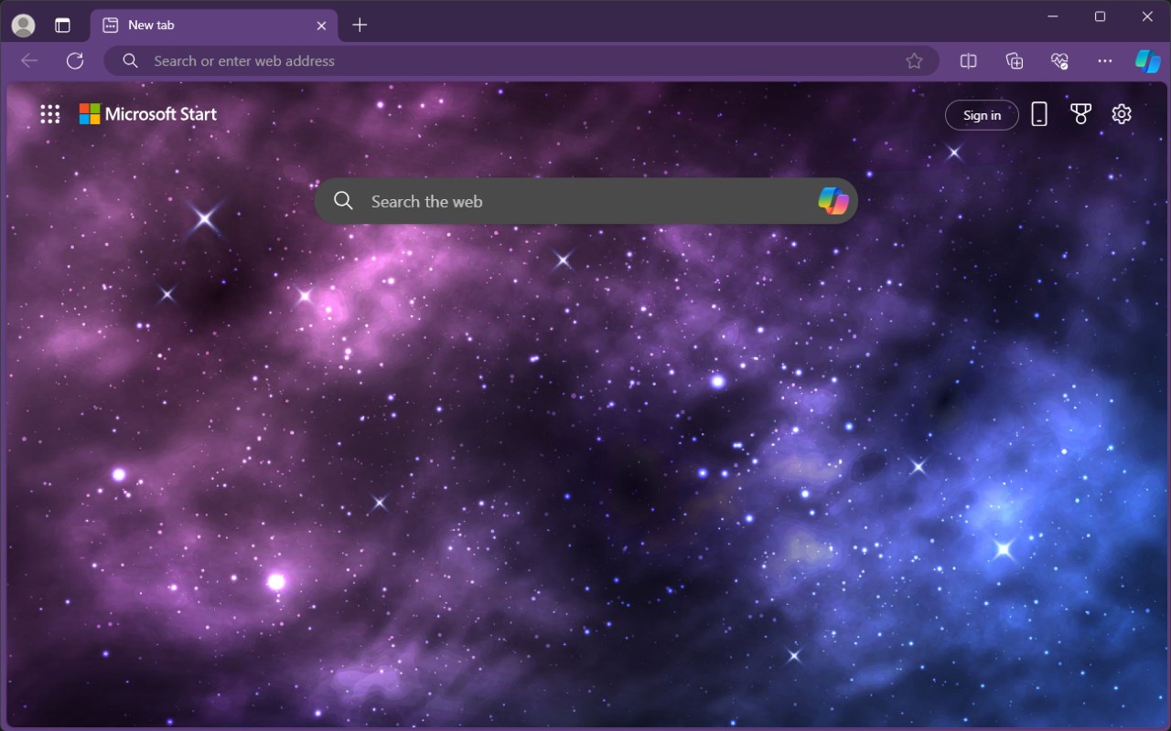This screenshot has width=1171, height=731.
Task: Open the Collections panel
Action: 1014,60
